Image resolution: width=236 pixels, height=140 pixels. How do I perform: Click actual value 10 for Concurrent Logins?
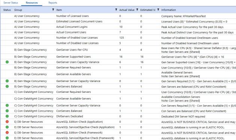121,27
